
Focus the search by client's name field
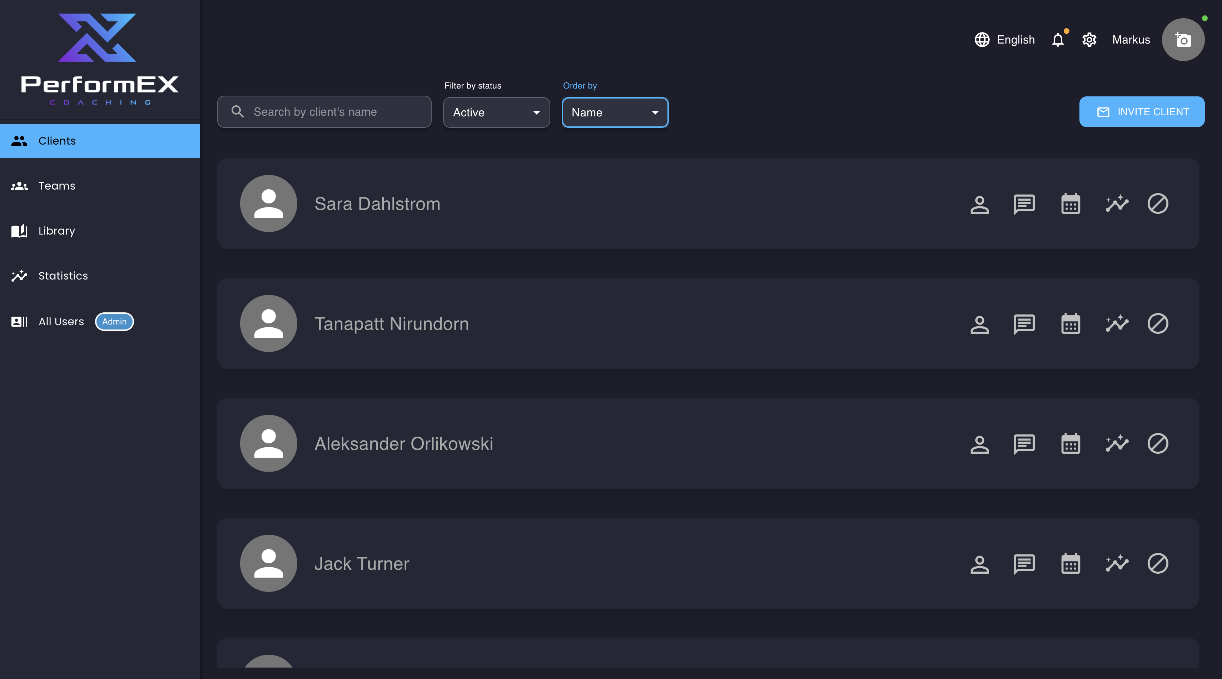(324, 112)
